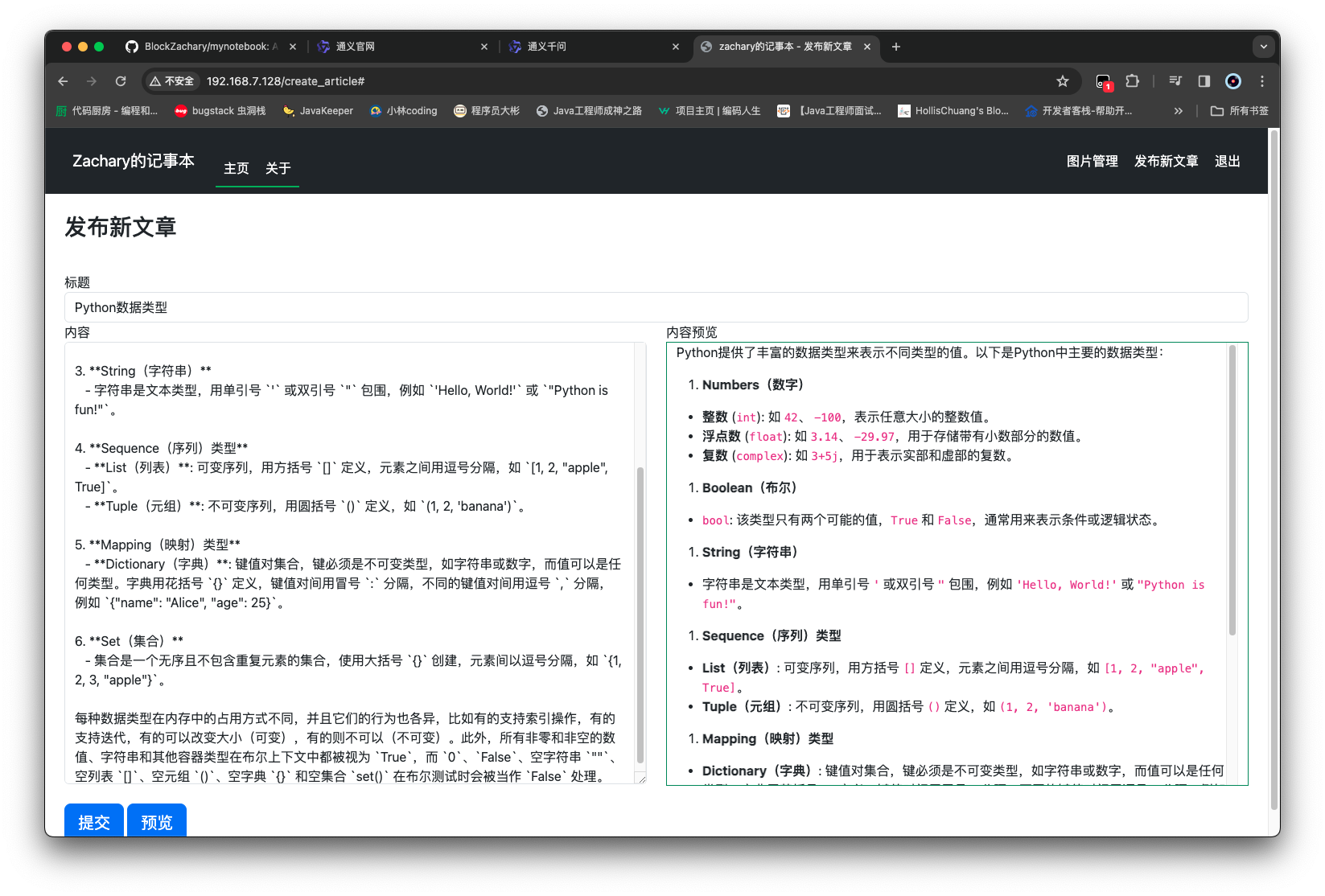Click the preview heading 'Mapping（映射）类型'
Screen dimensions: 1325x896
click(x=767, y=738)
